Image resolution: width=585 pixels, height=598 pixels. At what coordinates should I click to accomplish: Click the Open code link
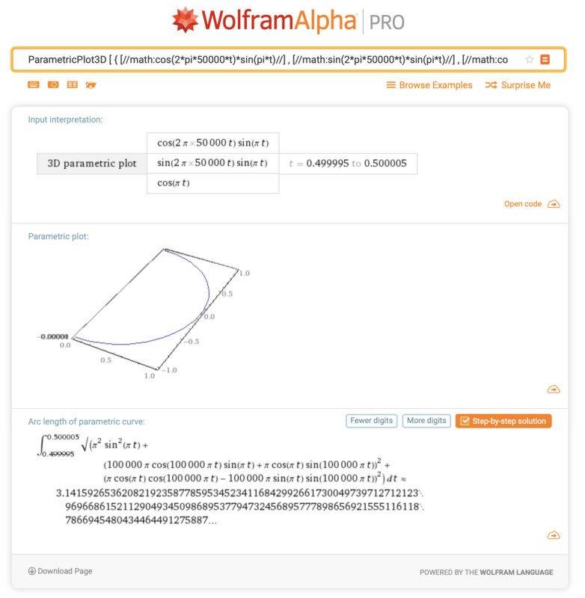pos(523,204)
